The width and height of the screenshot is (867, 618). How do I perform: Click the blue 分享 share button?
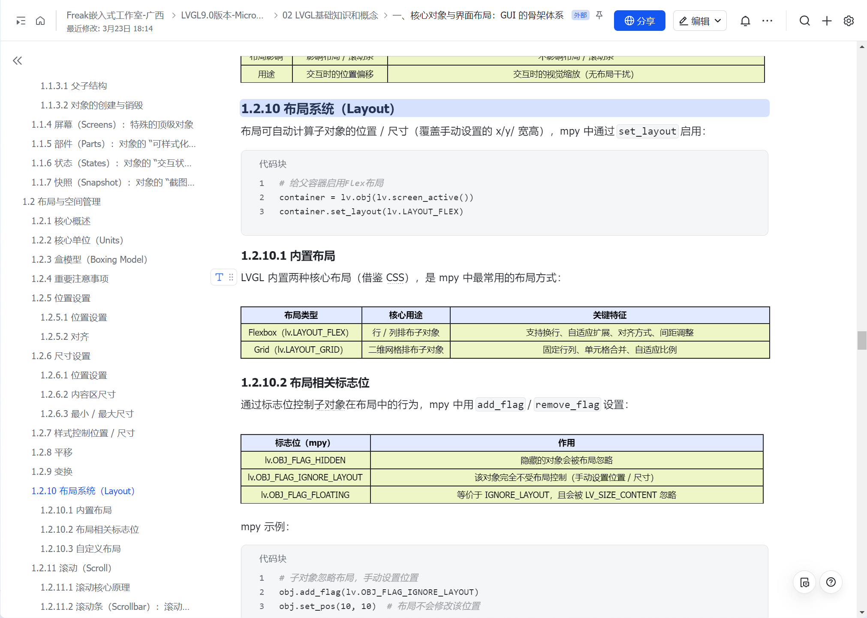pos(639,21)
